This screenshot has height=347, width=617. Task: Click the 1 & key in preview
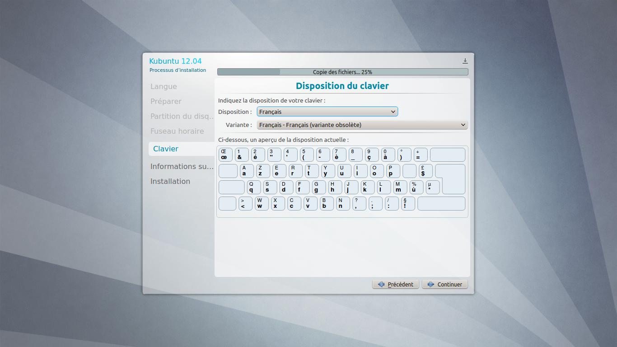242,155
